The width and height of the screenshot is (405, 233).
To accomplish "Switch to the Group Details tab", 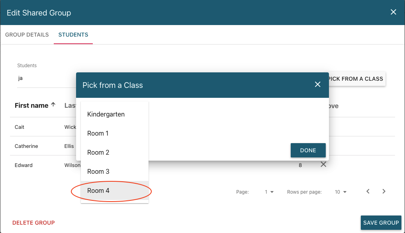I will pos(27,35).
